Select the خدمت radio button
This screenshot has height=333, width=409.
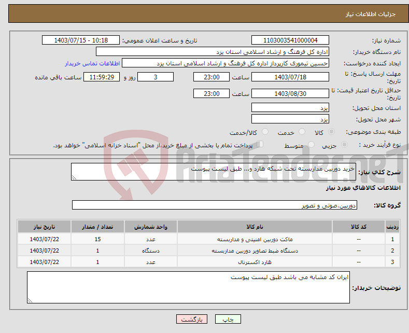302,132
